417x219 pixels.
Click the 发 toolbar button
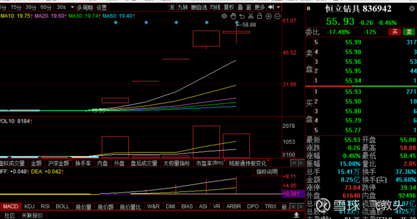[172, 7]
